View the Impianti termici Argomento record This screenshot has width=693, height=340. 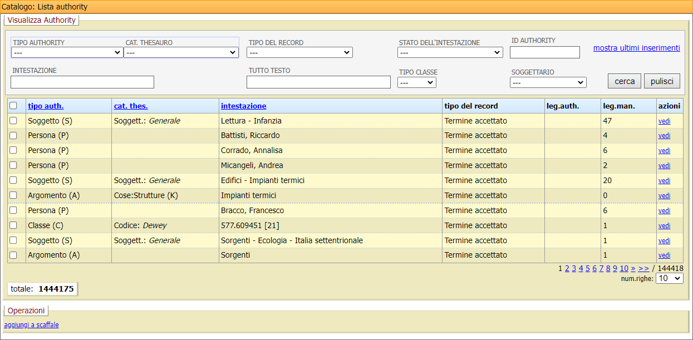pos(664,196)
